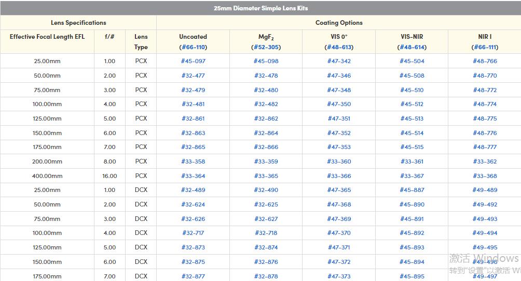Select part number #45-887

[412, 190]
